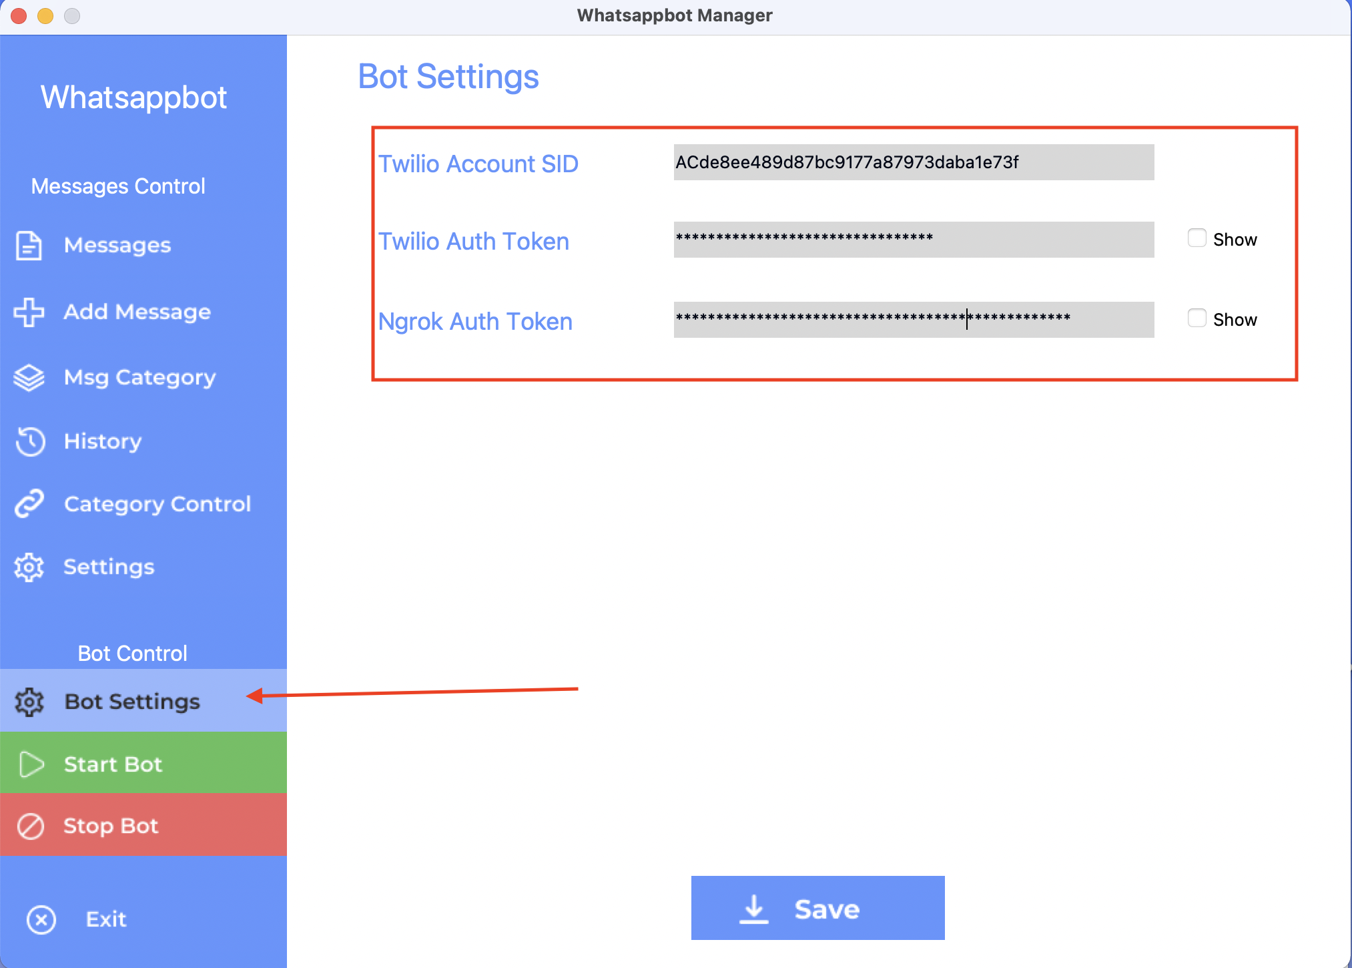Click the Whatsappbot sidebar title
Screen dimensions: 1352x968
click(x=133, y=97)
